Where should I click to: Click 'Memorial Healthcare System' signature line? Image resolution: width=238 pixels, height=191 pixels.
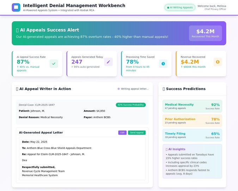(x=40, y=175)
